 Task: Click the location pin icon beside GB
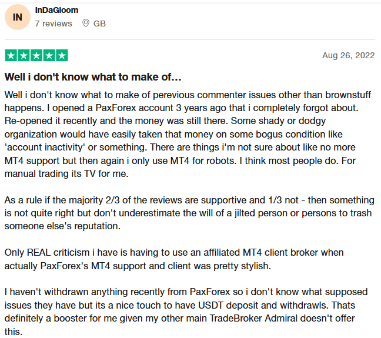(85, 23)
